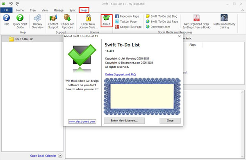Open Dextronet.com ribbon link
This screenshot has height=160, width=246.
pyautogui.click(x=158, y=27)
